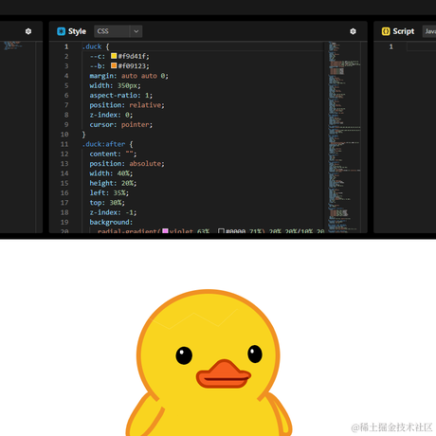The image size is (436, 436).
Task: Click the violet color swatch on line 20
Action: click(x=165, y=231)
